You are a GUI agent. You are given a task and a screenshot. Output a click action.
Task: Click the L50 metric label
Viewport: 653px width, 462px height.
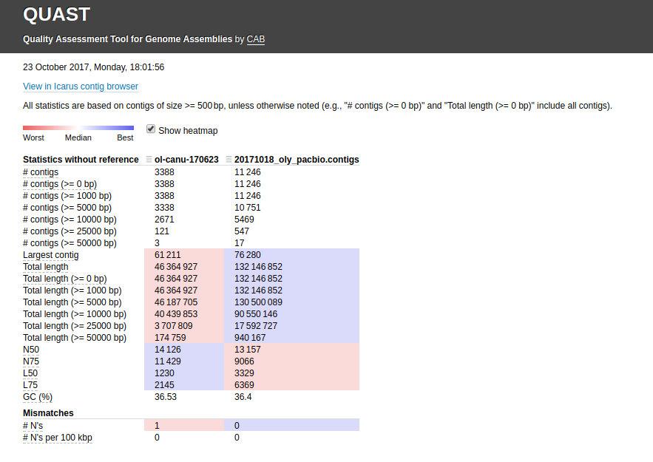click(31, 373)
